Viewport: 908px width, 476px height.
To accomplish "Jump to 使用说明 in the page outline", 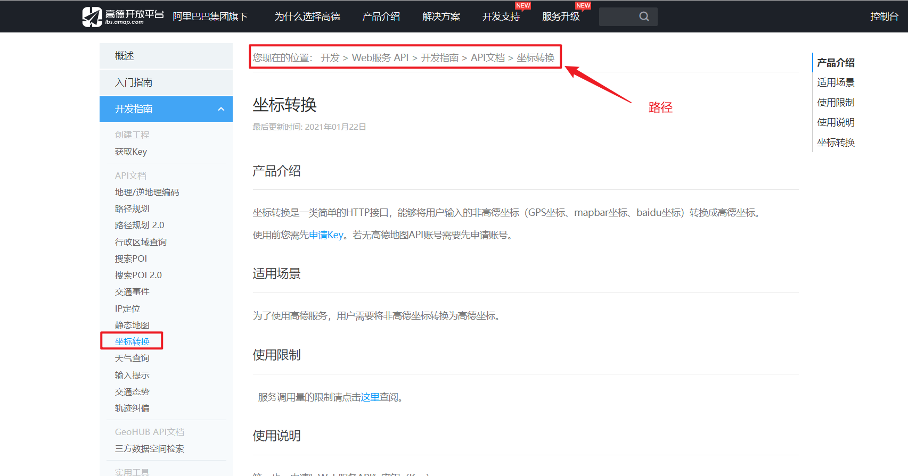I will (836, 122).
